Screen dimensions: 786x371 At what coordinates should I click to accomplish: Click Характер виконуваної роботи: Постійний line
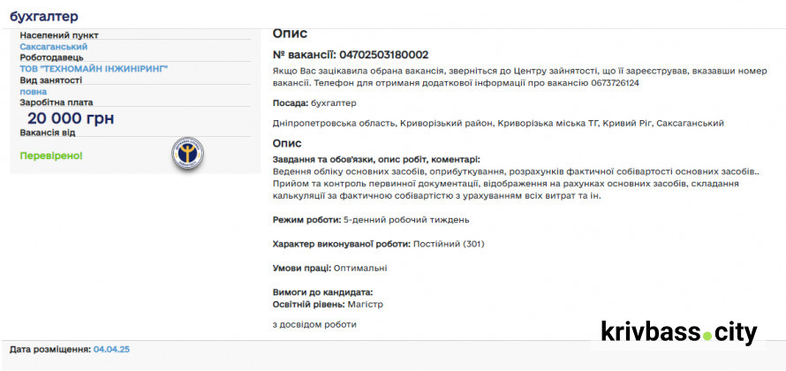[378, 244]
